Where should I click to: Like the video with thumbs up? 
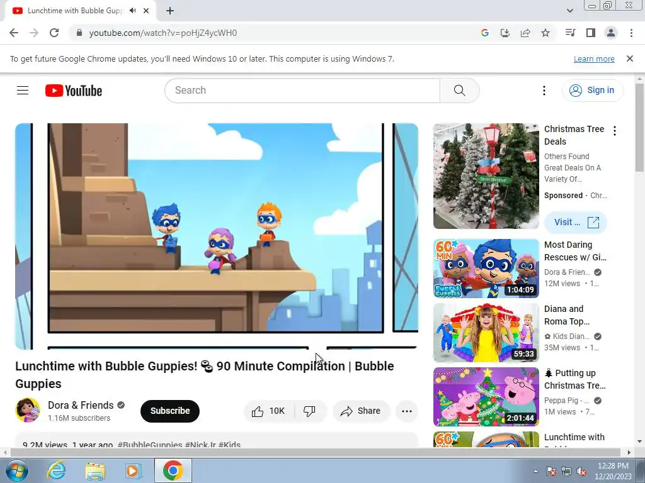click(x=270, y=411)
